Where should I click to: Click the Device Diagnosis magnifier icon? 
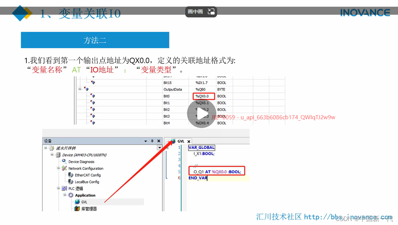pos(64,161)
